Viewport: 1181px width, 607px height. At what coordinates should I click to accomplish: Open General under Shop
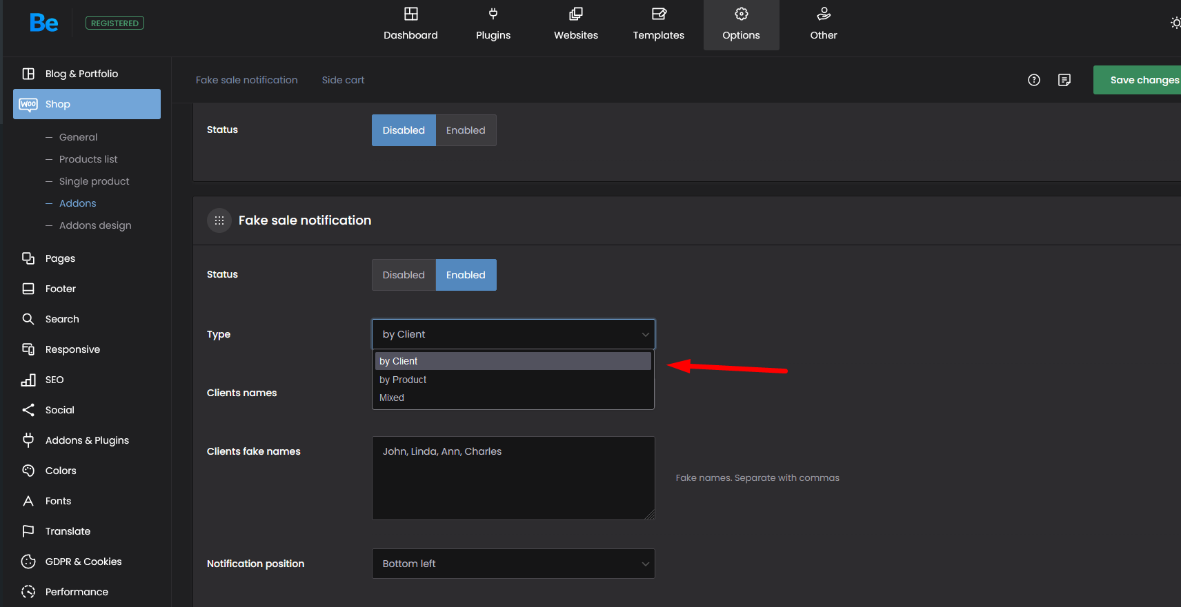click(x=78, y=137)
